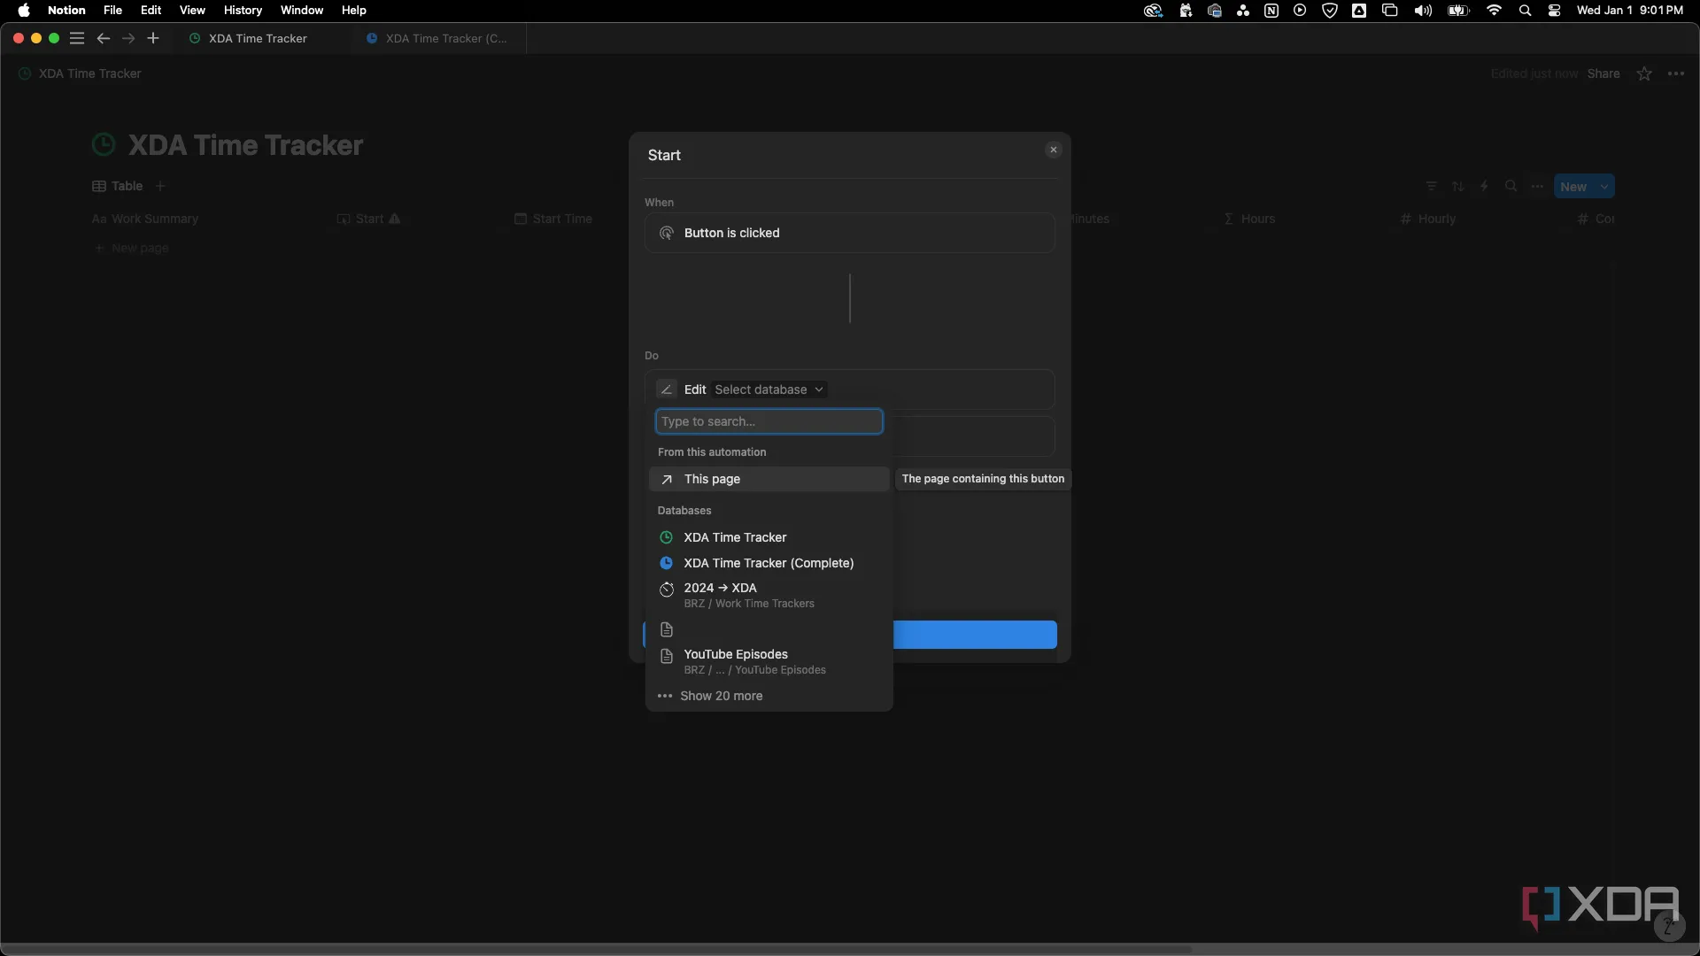Open the History menu
Viewport: 1700px width, 956px height.
(x=243, y=10)
